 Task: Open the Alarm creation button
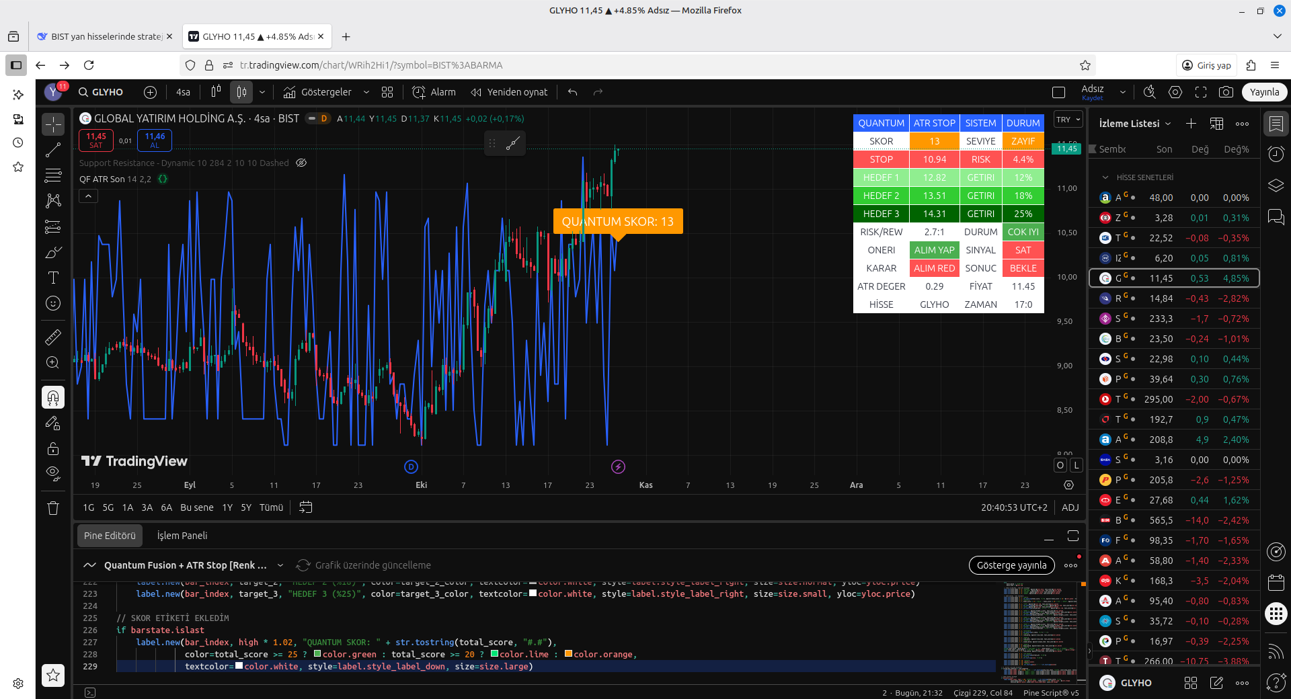434,92
